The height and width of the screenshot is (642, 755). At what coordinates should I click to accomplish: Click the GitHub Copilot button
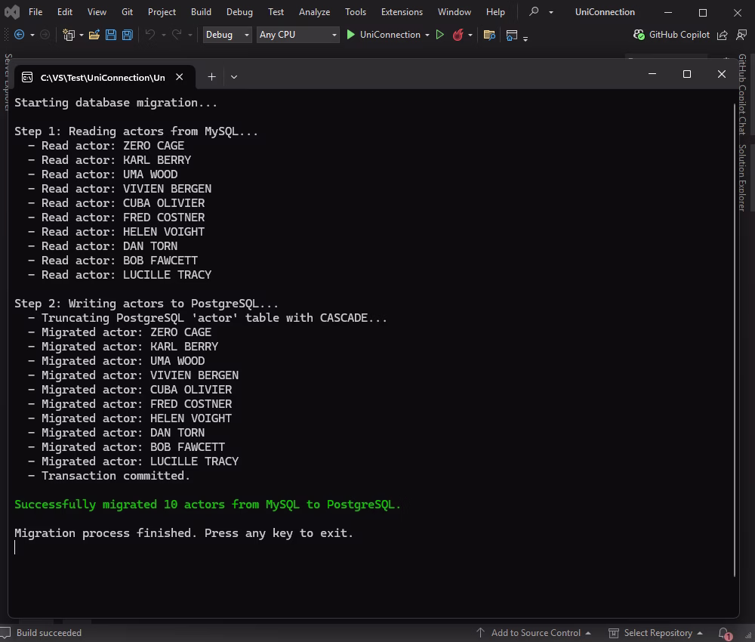click(670, 35)
